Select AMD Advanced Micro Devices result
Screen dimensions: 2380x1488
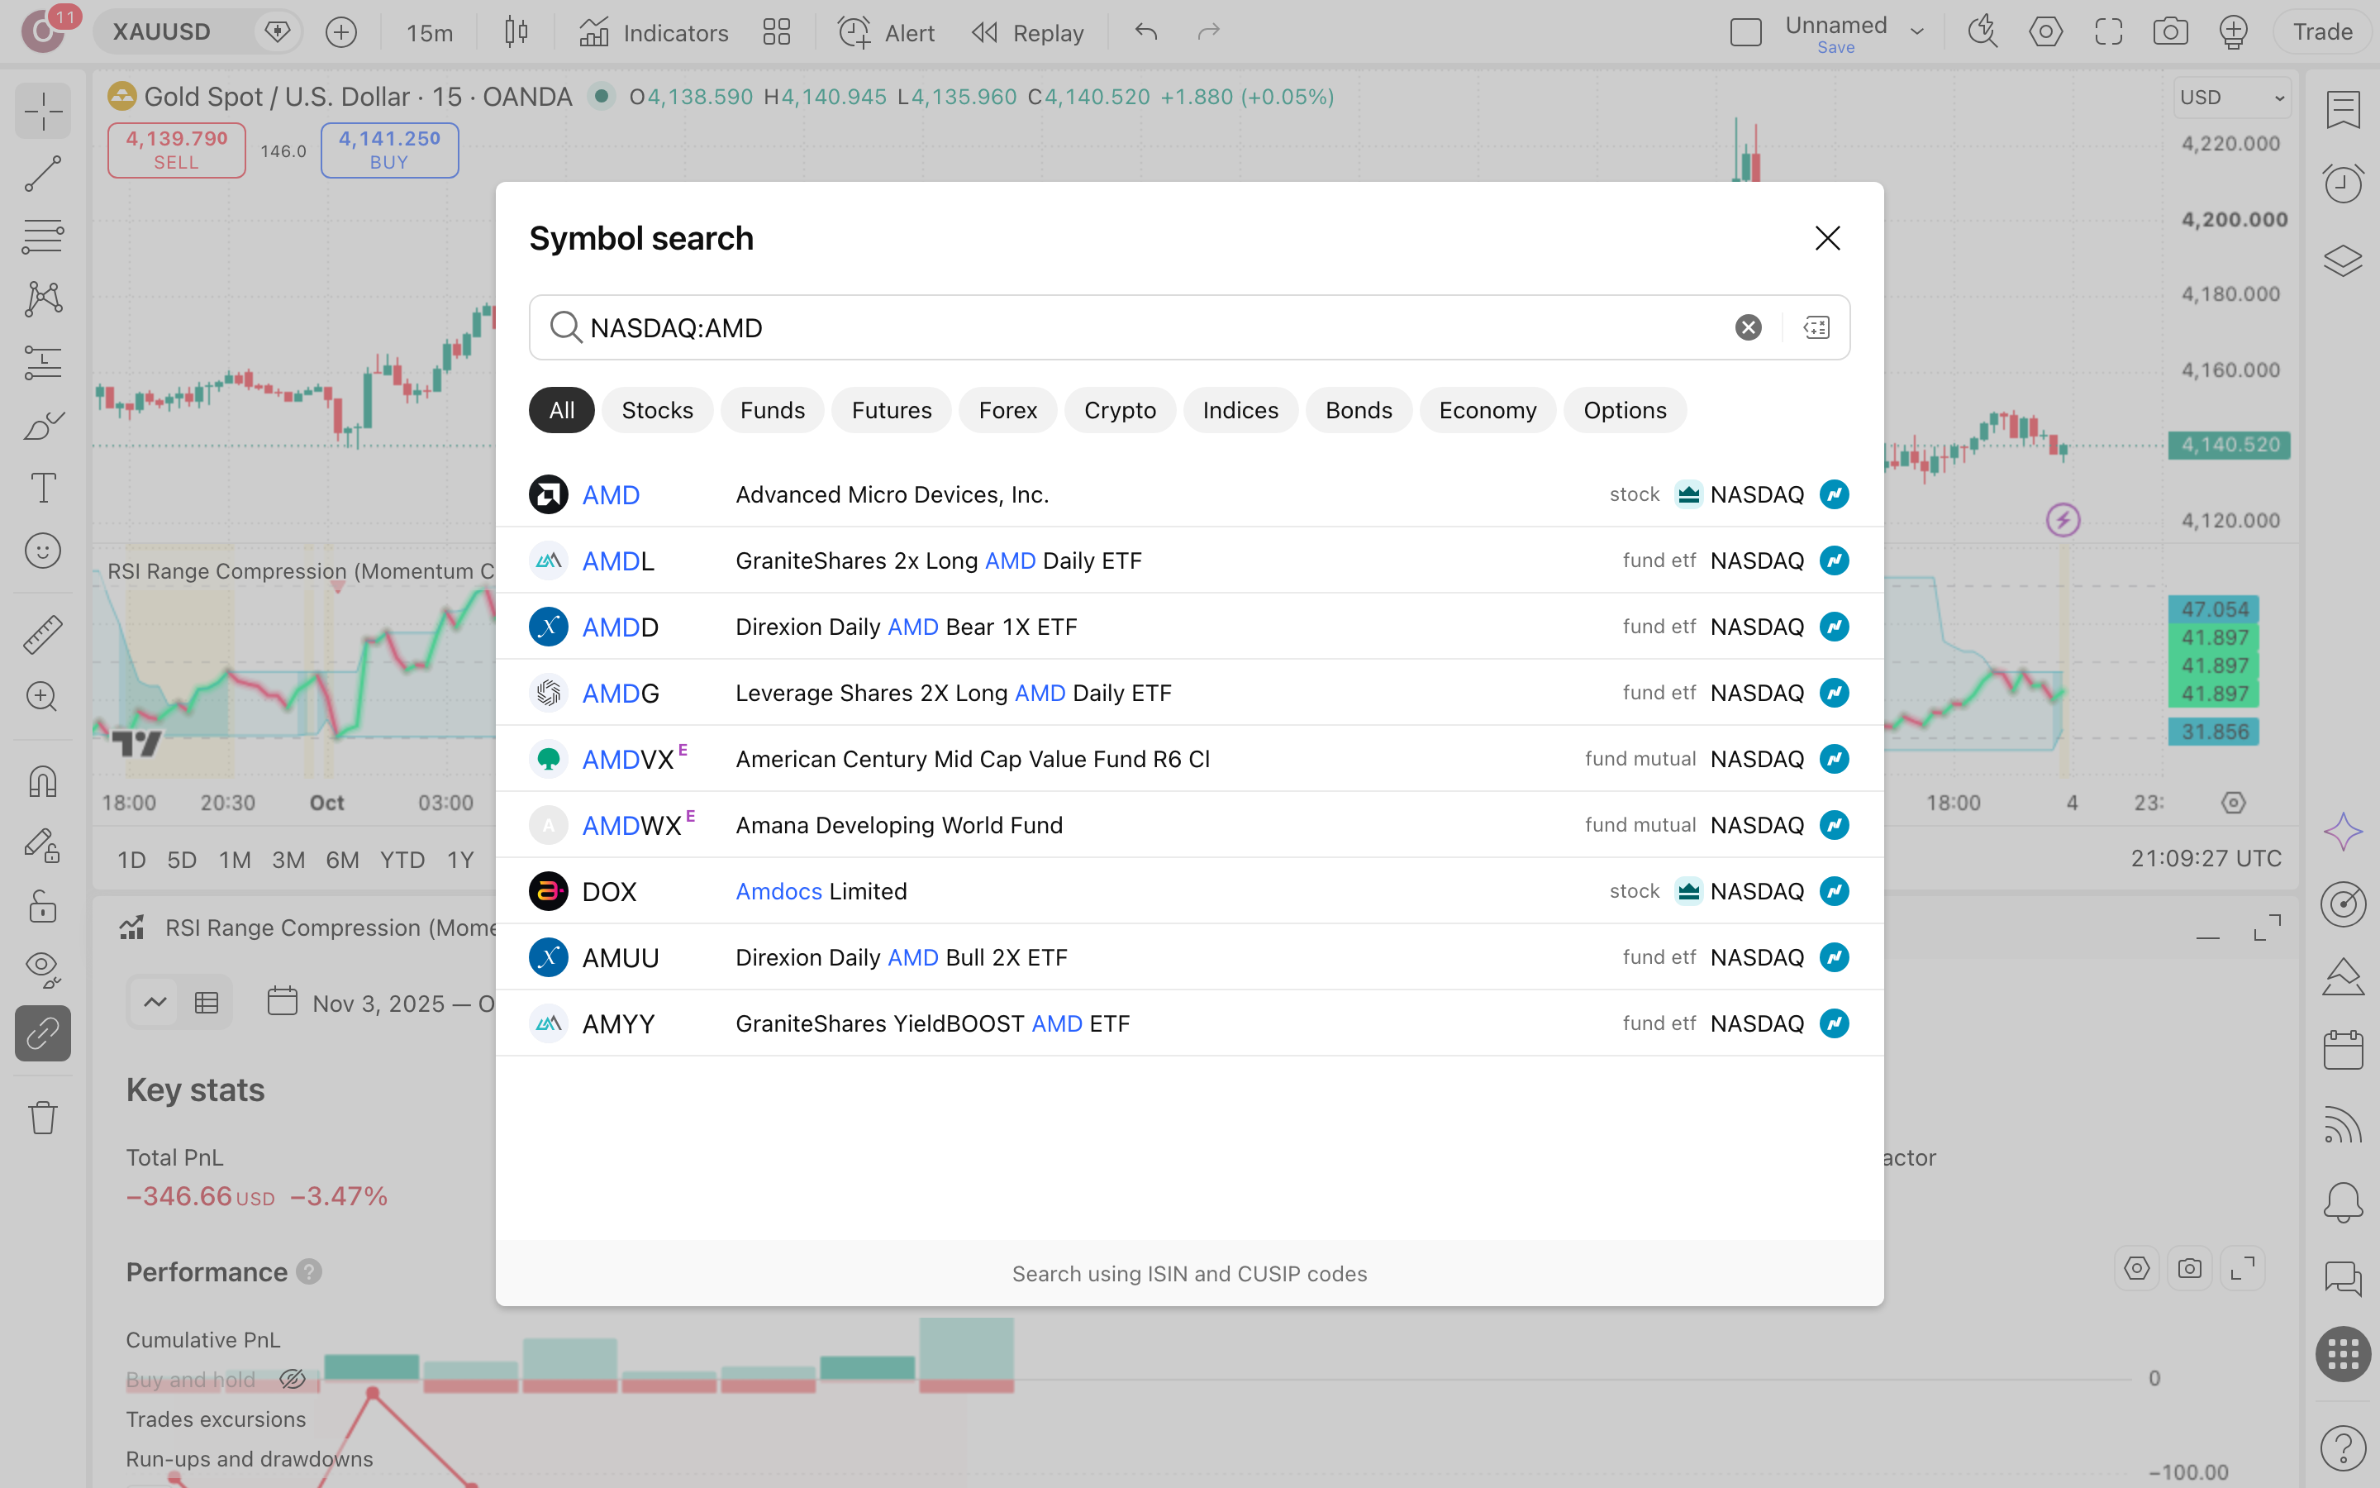[1189, 494]
